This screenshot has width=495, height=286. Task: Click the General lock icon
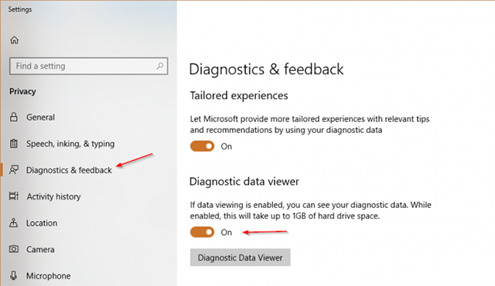14,117
